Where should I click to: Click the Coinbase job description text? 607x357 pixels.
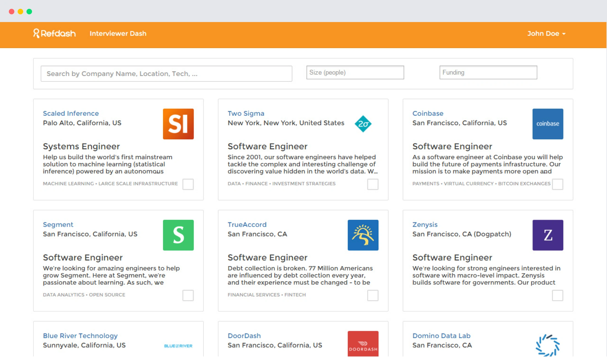click(488, 164)
